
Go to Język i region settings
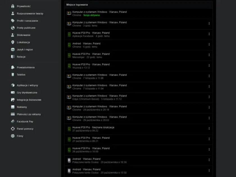click(x=25, y=50)
